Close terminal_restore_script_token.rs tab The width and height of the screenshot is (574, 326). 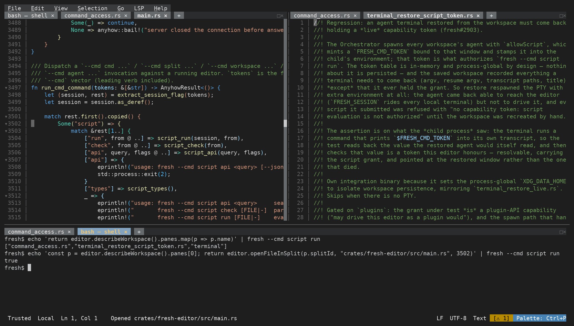[x=478, y=16]
